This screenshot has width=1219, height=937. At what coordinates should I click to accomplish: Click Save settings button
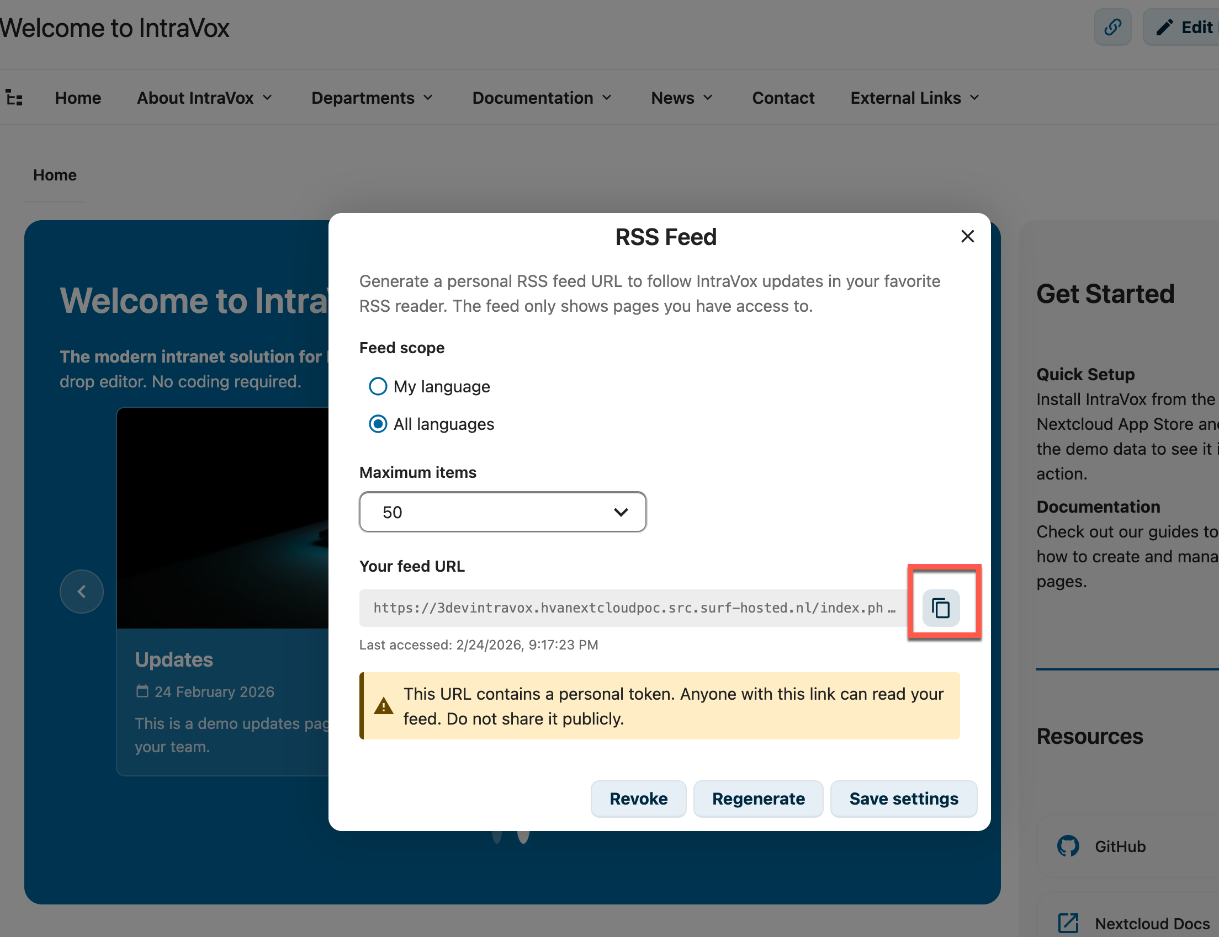coord(903,798)
